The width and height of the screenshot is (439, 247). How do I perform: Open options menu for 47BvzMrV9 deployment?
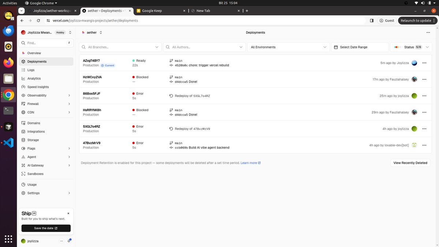point(424,145)
